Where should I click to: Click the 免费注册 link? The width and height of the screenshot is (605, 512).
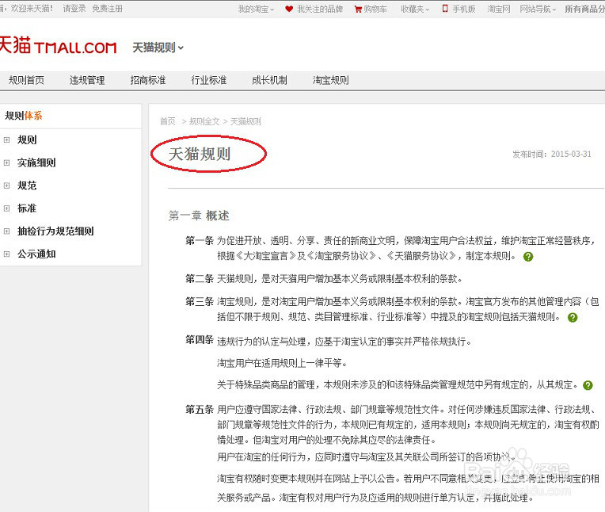pyautogui.click(x=107, y=9)
